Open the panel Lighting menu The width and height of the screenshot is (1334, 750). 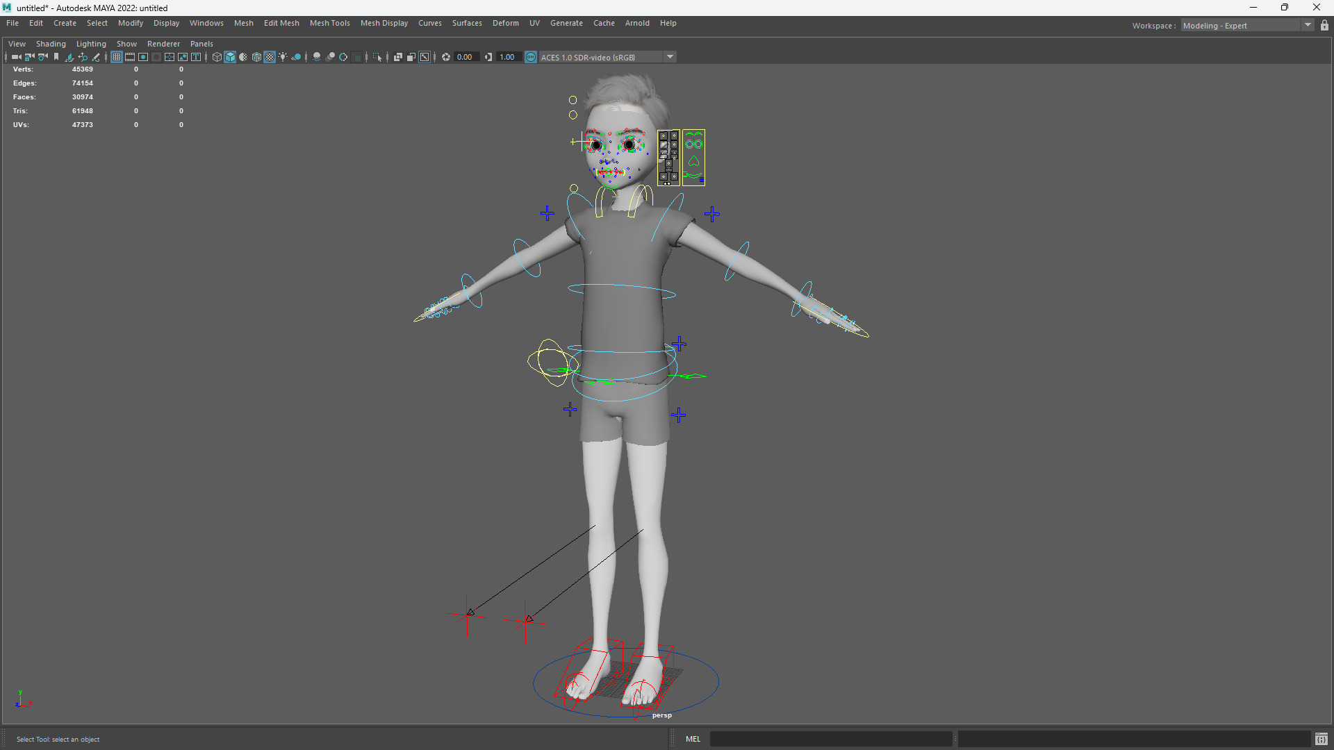tap(91, 44)
